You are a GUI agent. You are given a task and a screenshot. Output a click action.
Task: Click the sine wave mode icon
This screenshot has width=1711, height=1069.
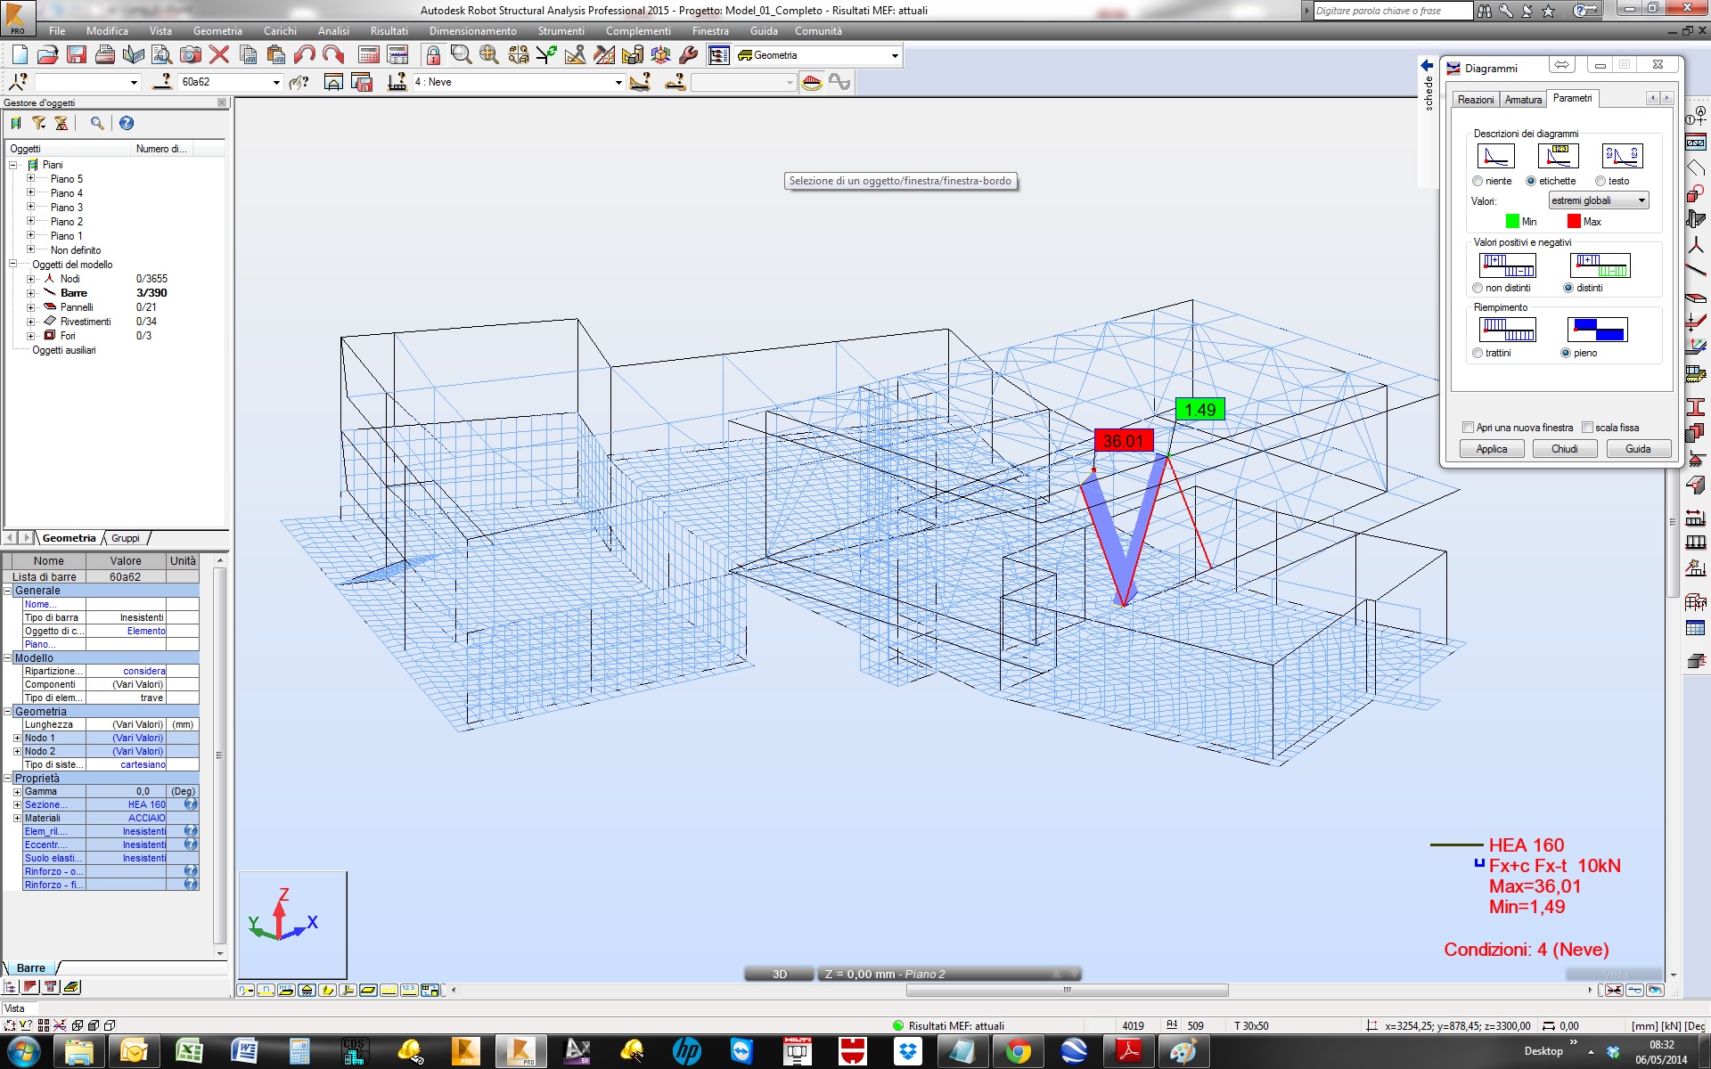pyautogui.click(x=839, y=82)
